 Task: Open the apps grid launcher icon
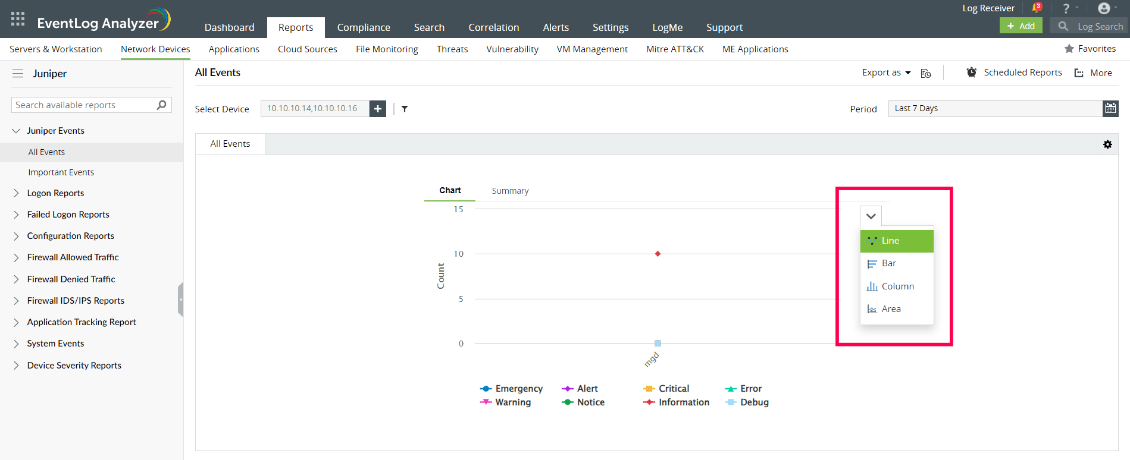(x=18, y=18)
